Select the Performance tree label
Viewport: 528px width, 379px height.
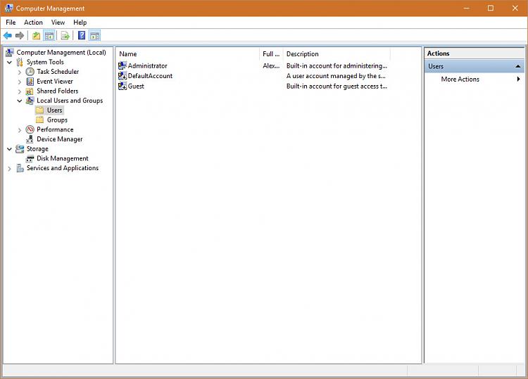pyautogui.click(x=55, y=129)
